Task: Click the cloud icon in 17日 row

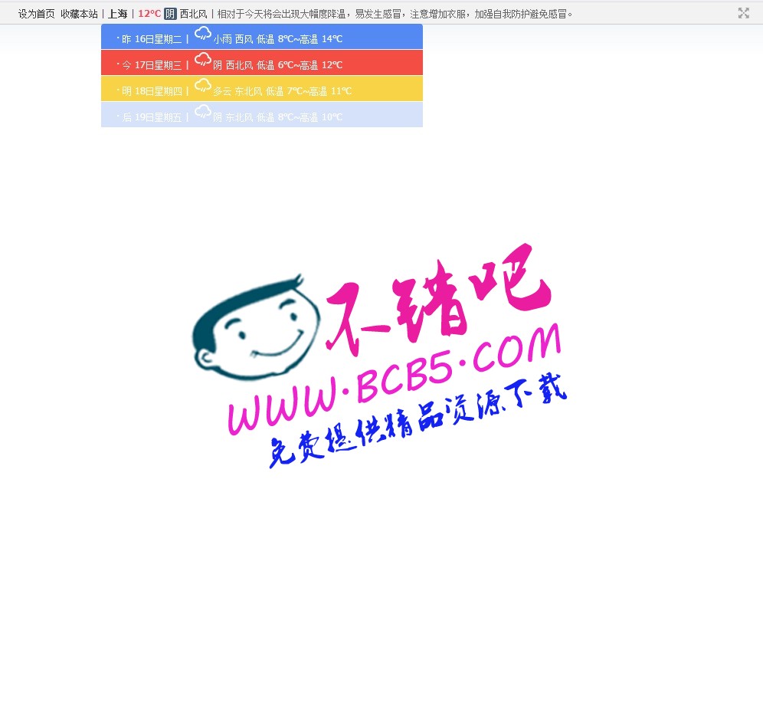Action: 203,60
